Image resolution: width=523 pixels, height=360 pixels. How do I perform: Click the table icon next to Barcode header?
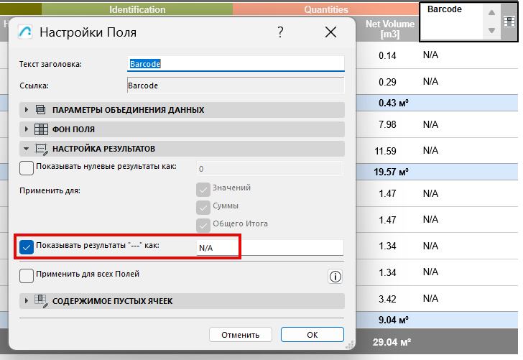pos(509,22)
